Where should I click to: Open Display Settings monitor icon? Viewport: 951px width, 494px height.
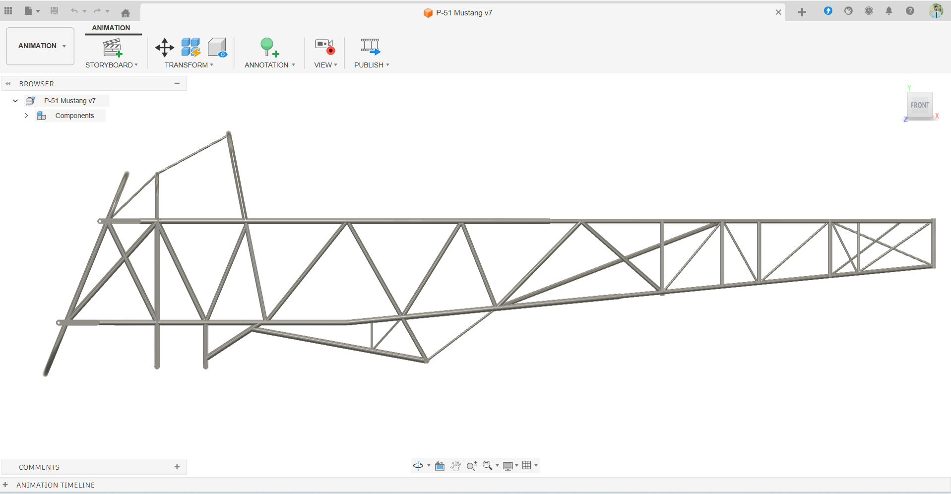[508, 465]
